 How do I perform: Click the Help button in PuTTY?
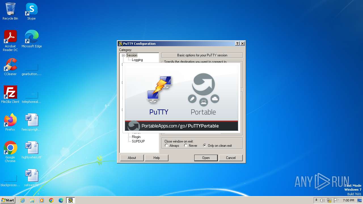point(157,158)
